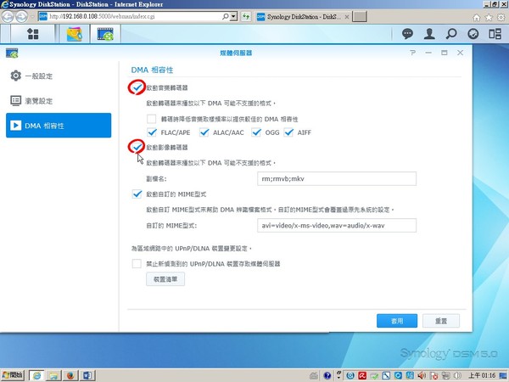Uncheck the ALAC/AAC format checkbox

pos(204,132)
